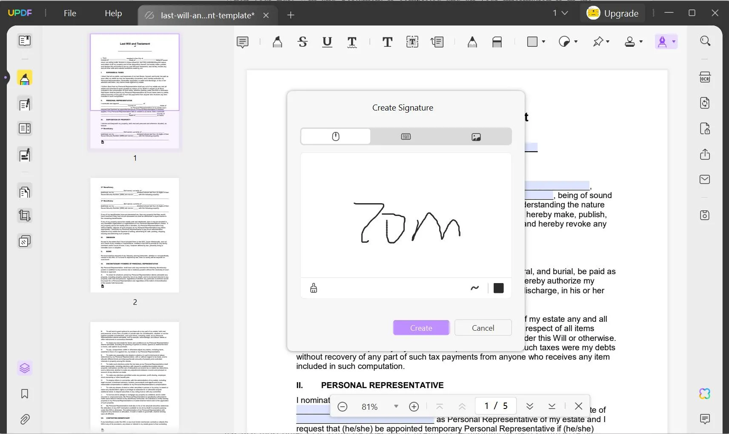
Task: Open the Bookmarks panel icon
Action: [x=25, y=394]
